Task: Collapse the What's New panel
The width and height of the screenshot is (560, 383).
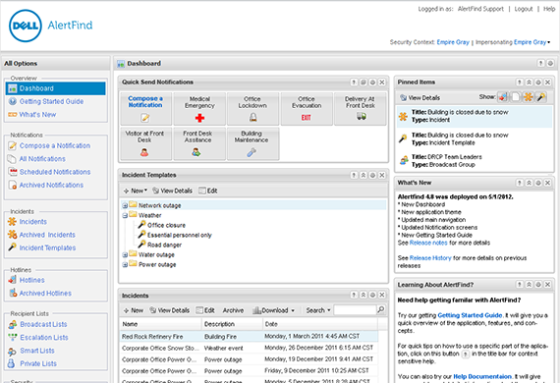Action: tap(529, 183)
